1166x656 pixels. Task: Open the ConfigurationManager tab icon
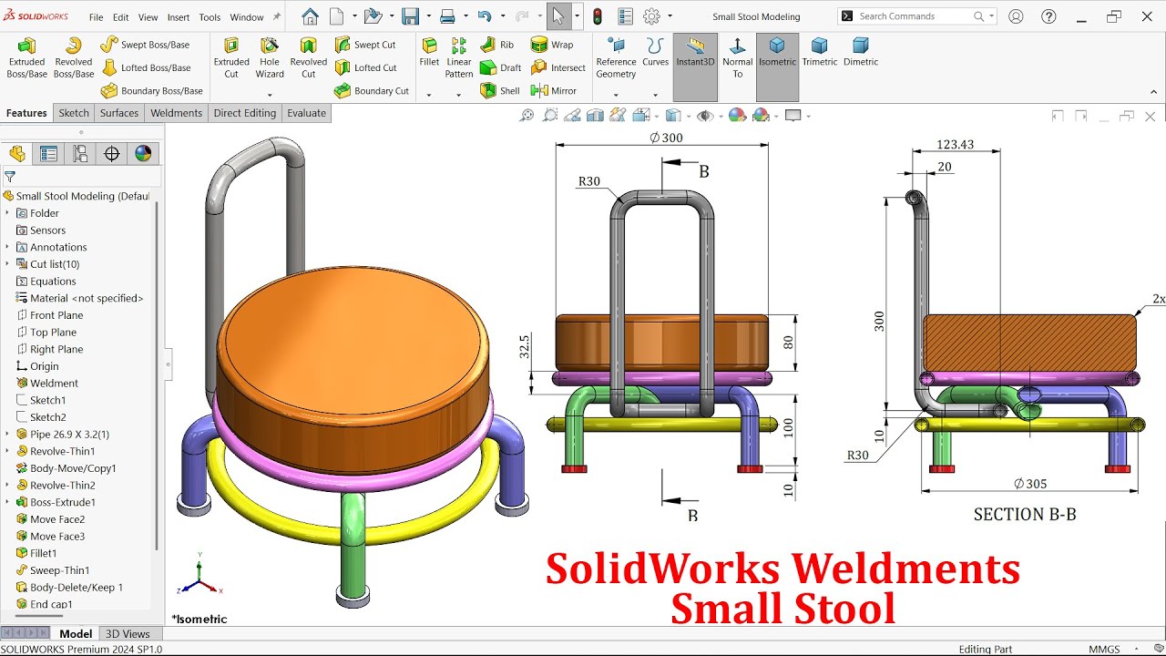(80, 153)
